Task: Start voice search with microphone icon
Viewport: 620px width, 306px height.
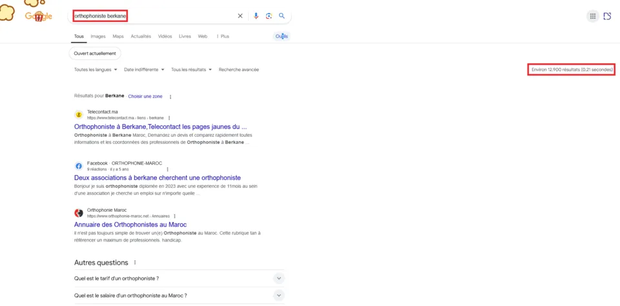Action: 256,15
